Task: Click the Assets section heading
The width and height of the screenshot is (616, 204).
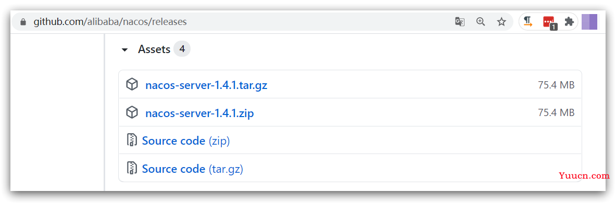Action: [154, 49]
